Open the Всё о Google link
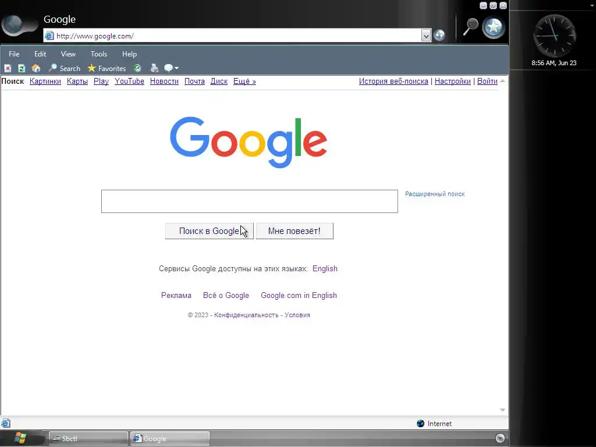The image size is (596, 447). [x=226, y=295]
